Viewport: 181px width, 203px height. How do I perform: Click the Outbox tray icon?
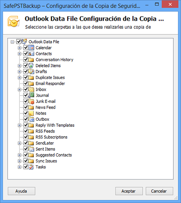click(x=31, y=119)
